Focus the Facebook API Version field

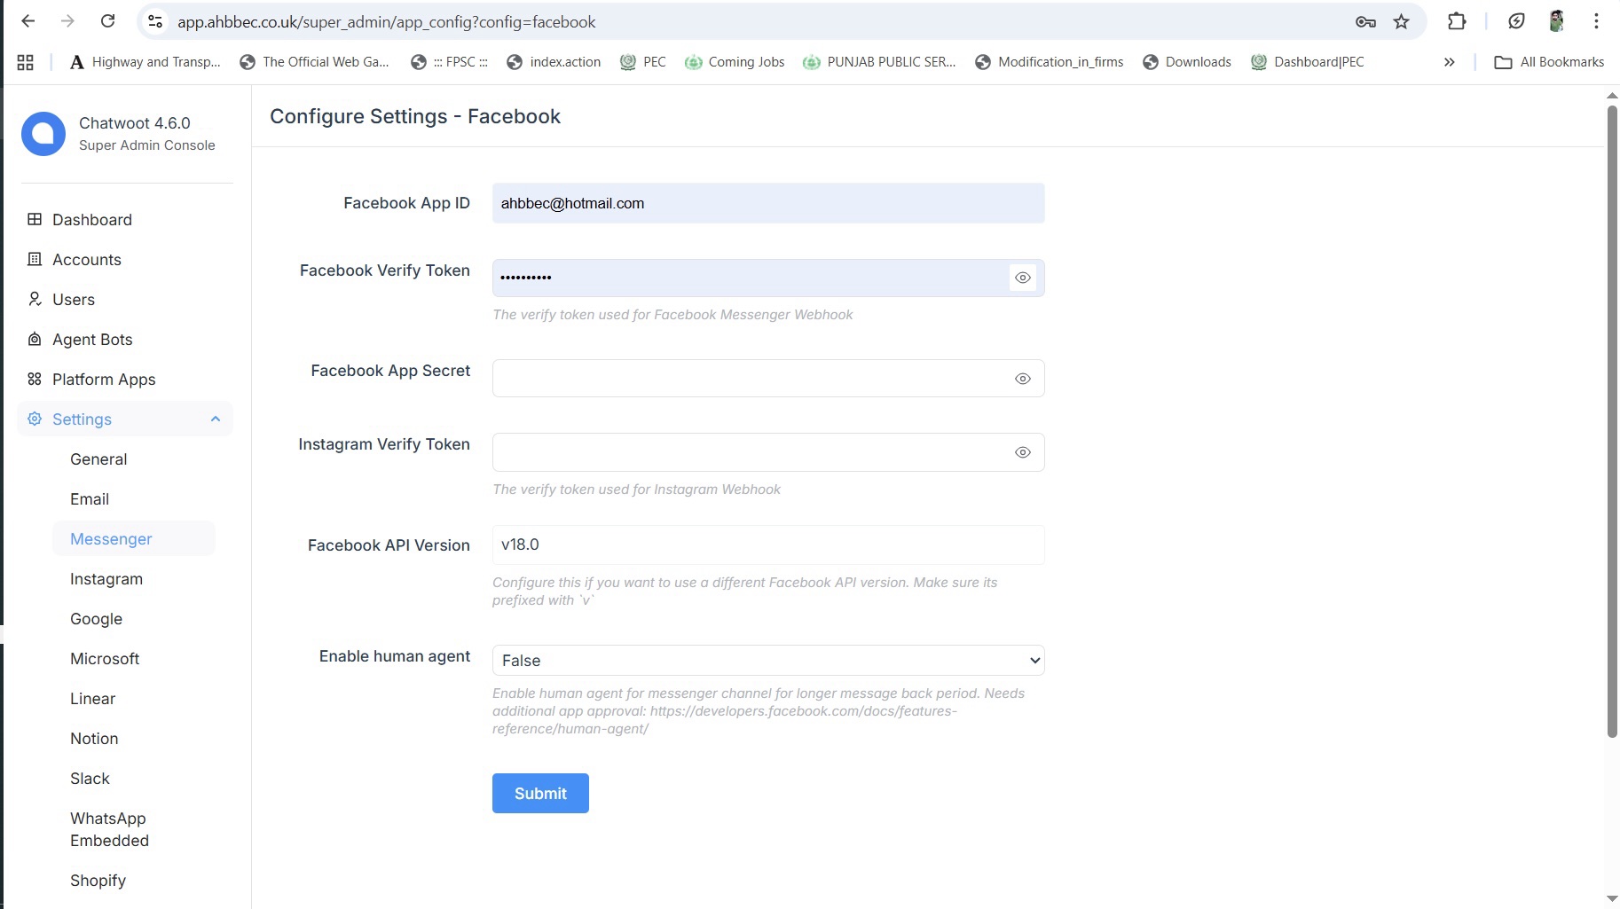click(767, 545)
